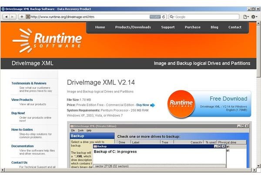Open the Contact navigation item
The height and width of the screenshot is (175, 261).
tap(235, 27)
